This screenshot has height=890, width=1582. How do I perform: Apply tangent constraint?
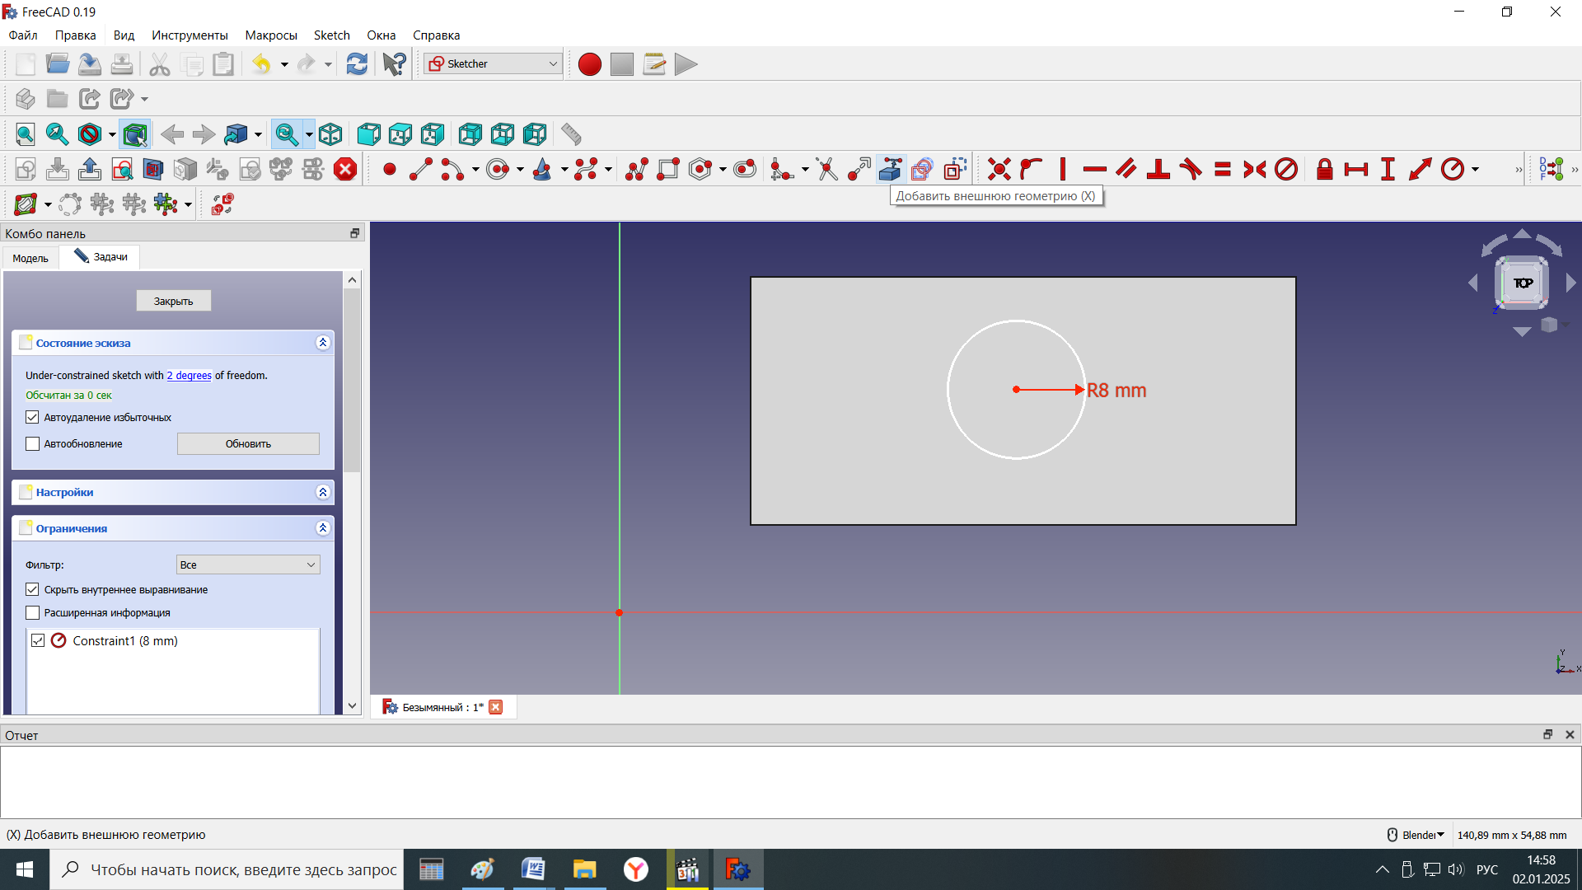[x=1191, y=170]
